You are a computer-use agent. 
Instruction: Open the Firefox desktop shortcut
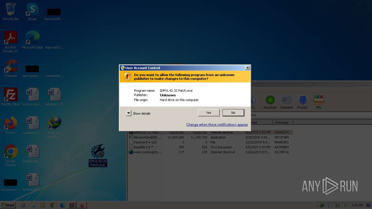10,125
